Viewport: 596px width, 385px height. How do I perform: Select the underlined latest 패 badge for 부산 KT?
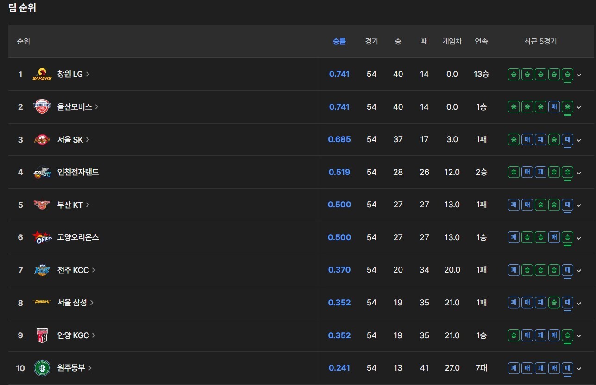[x=567, y=205]
